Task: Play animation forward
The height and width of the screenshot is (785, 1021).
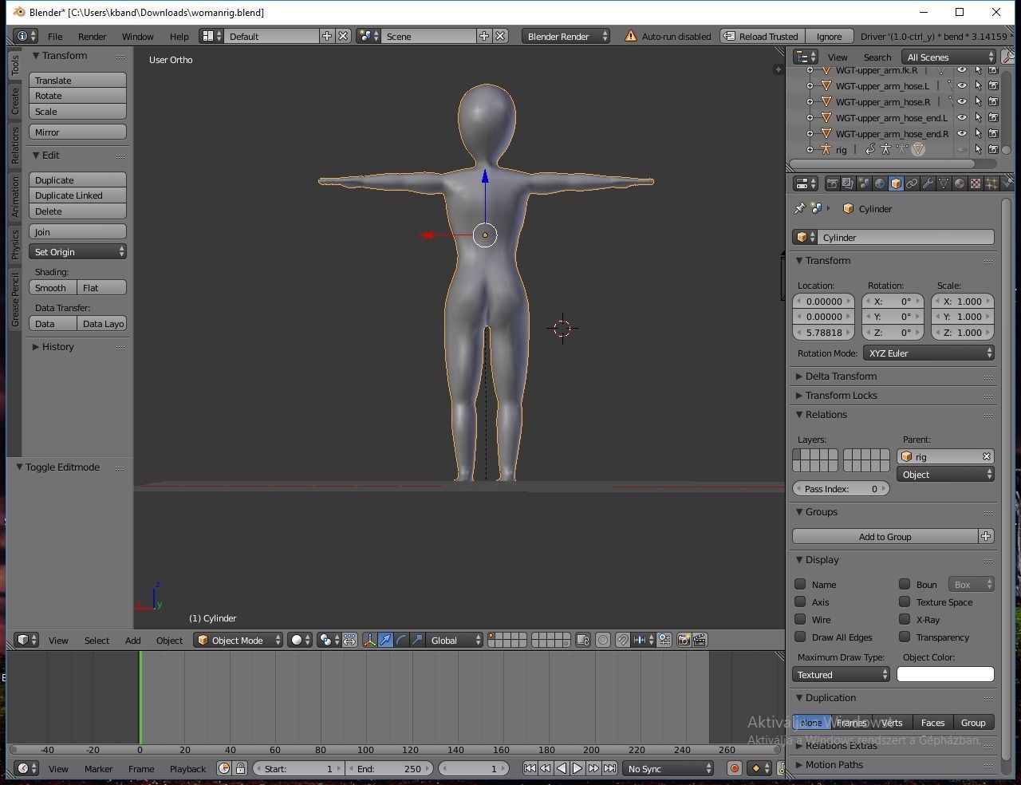Action: pos(578,768)
